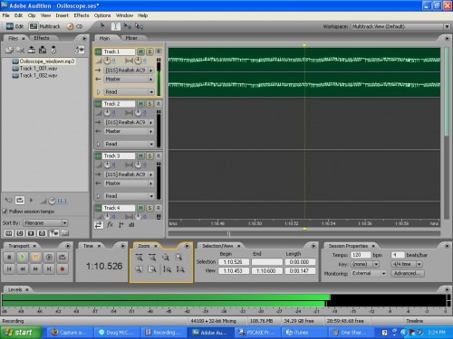The height and width of the screenshot is (339, 453).
Task: Fast forward the session
Action: click(35, 268)
